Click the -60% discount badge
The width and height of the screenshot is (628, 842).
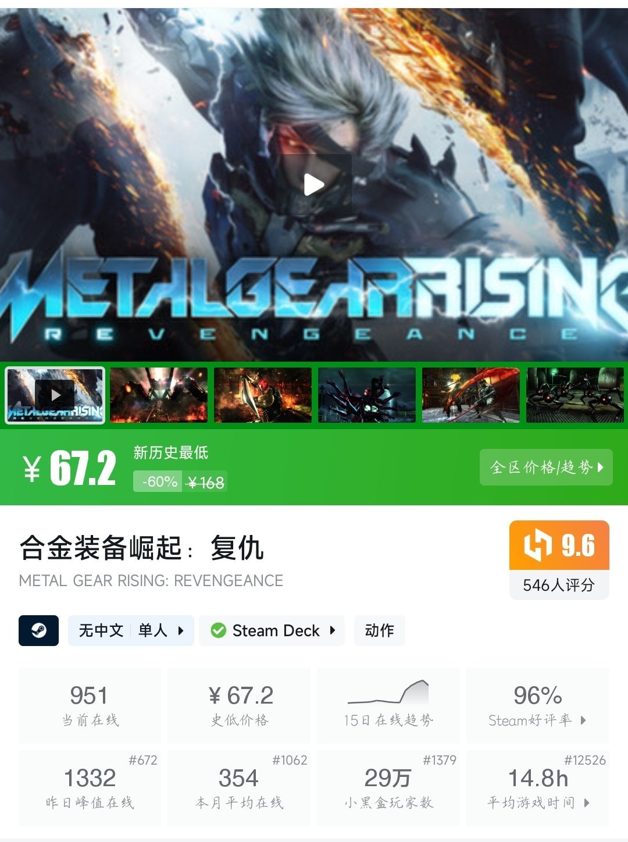click(x=159, y=481)
